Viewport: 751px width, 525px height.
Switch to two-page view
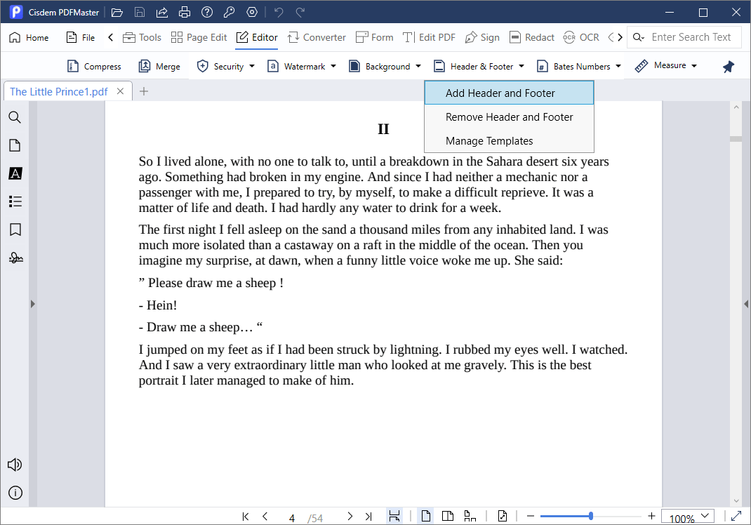pos(447,517)
